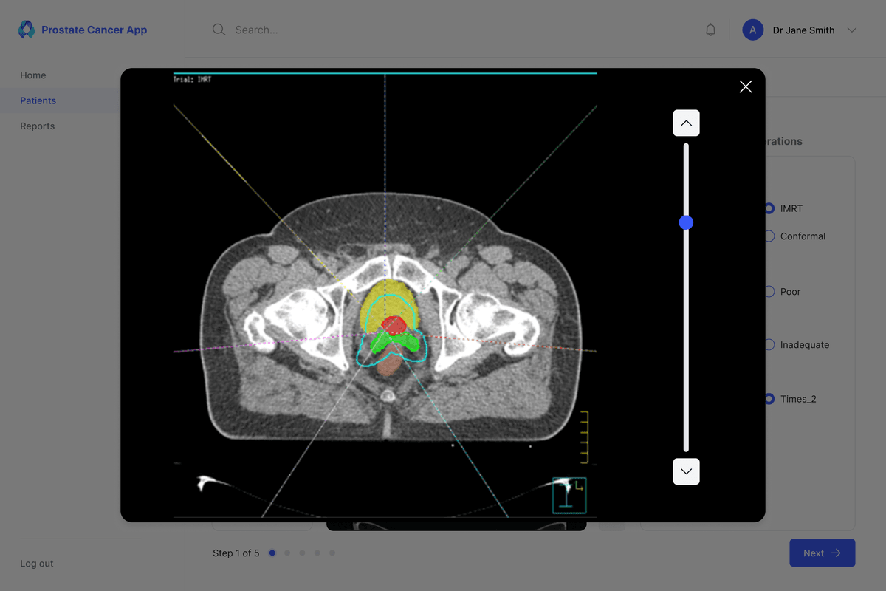Screen dimensions: 886x591
Task: Click the first step indicator dot
Action: pos(272,553)
